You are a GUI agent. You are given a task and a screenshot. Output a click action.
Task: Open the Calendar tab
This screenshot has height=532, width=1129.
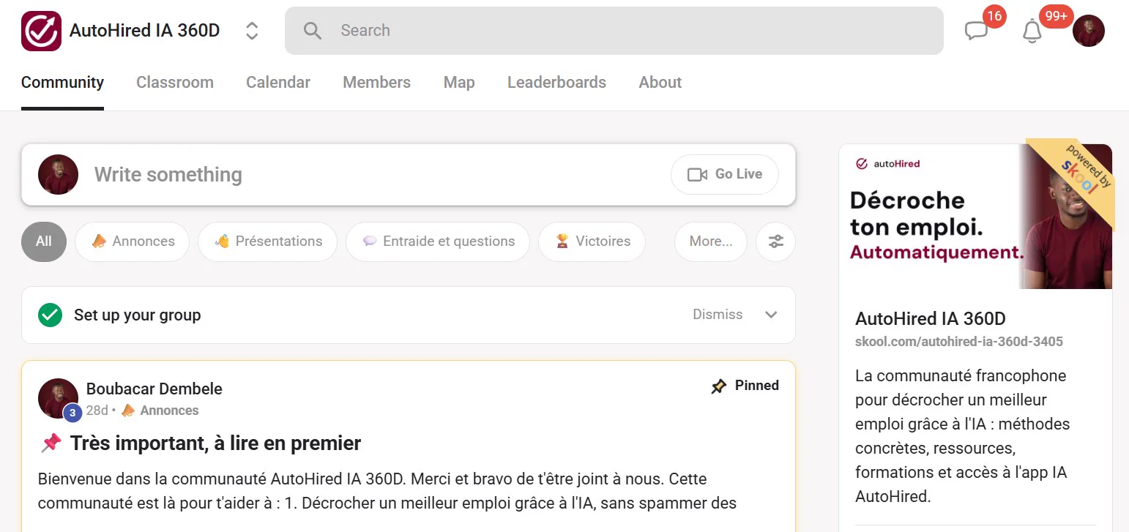(278, 83)
